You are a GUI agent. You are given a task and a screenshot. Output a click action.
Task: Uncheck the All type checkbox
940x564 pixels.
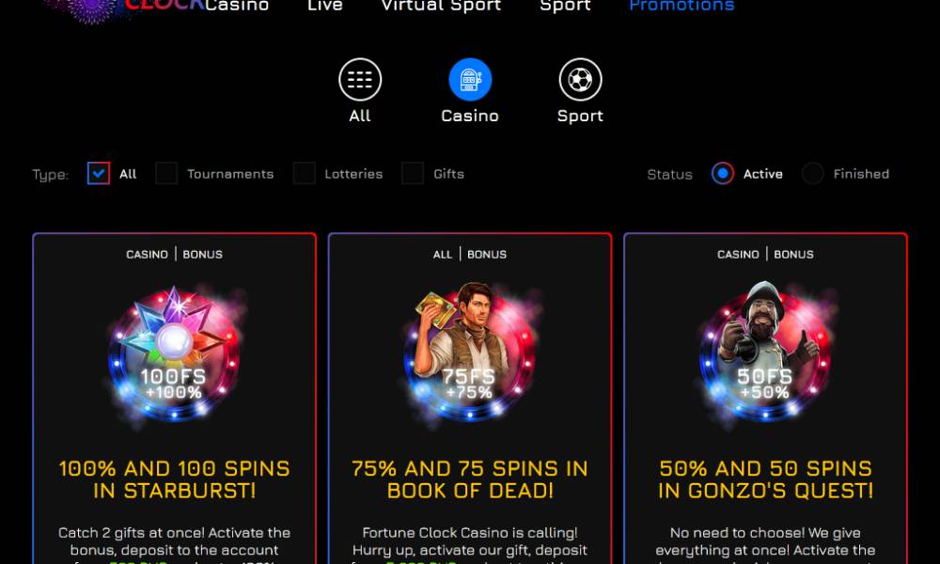click(99, 173)
